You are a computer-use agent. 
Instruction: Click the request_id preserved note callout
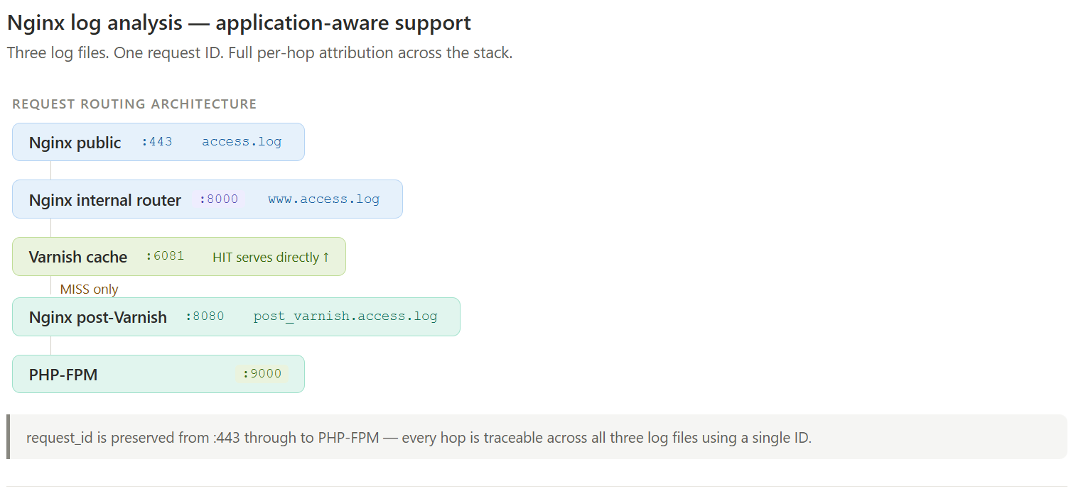[537, 437]
